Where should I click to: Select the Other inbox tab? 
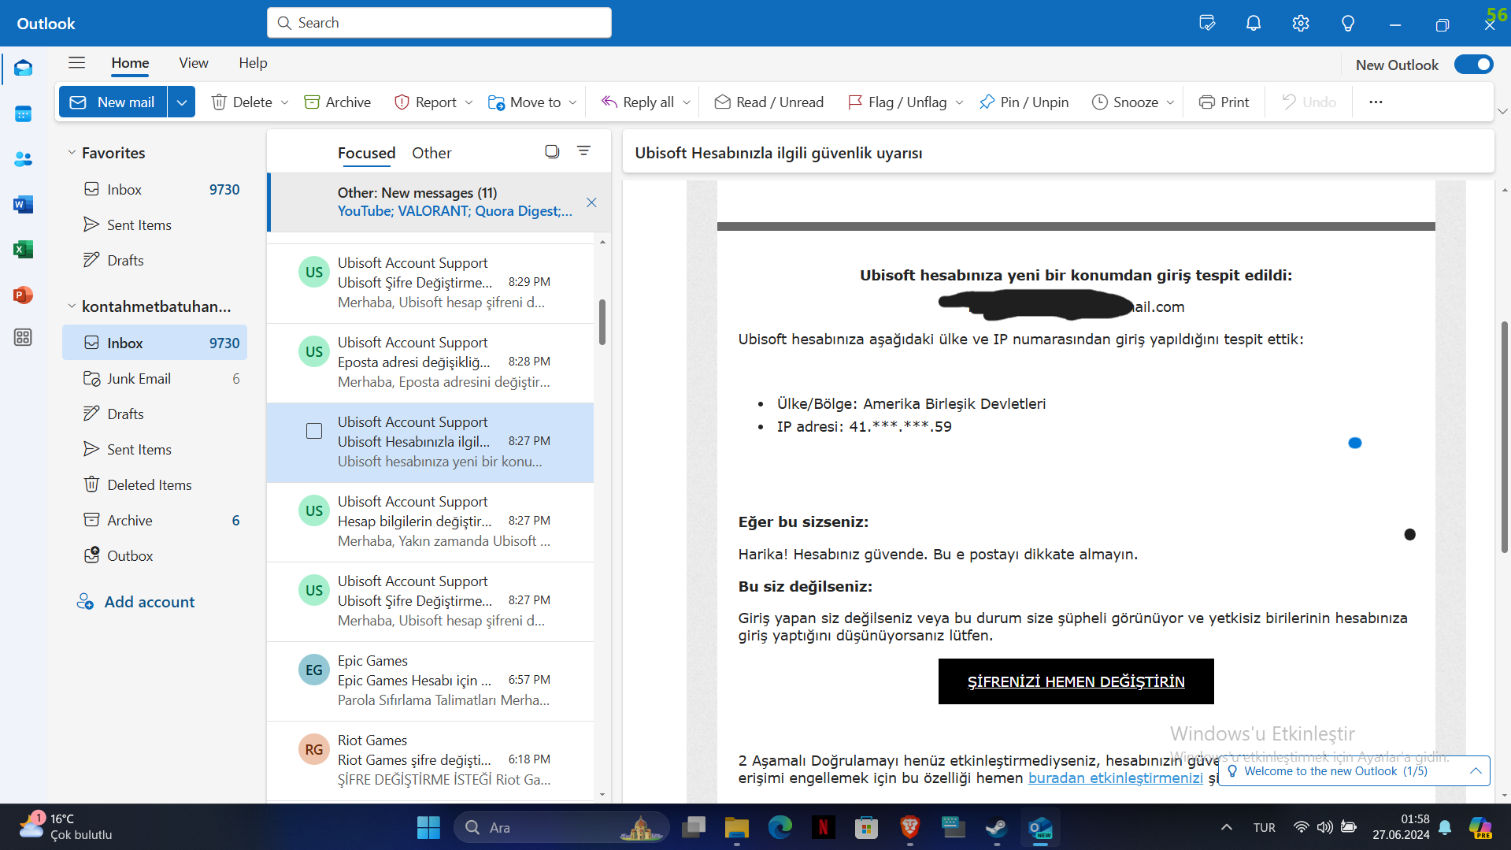(431, 153)
